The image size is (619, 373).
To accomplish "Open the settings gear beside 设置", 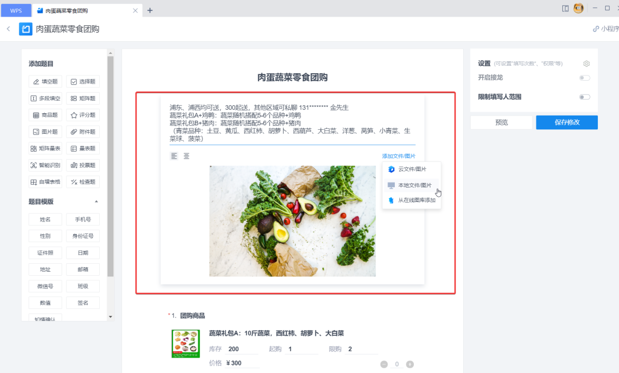I will coord(586,64).
